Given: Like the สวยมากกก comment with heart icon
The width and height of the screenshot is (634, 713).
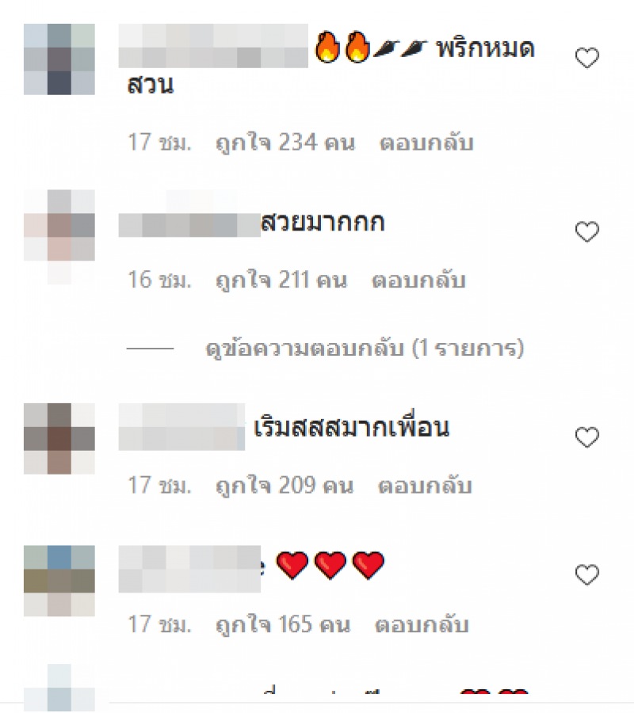Looking at the screenshot, I should point(587,231).
